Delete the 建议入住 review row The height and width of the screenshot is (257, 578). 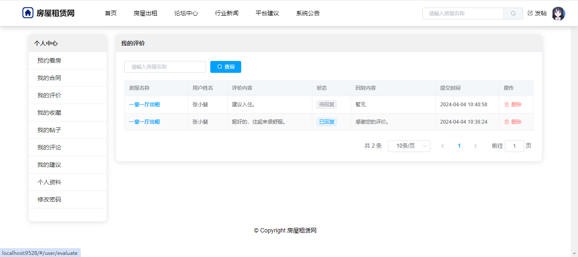pyautogui.click(x=512, y=105)
